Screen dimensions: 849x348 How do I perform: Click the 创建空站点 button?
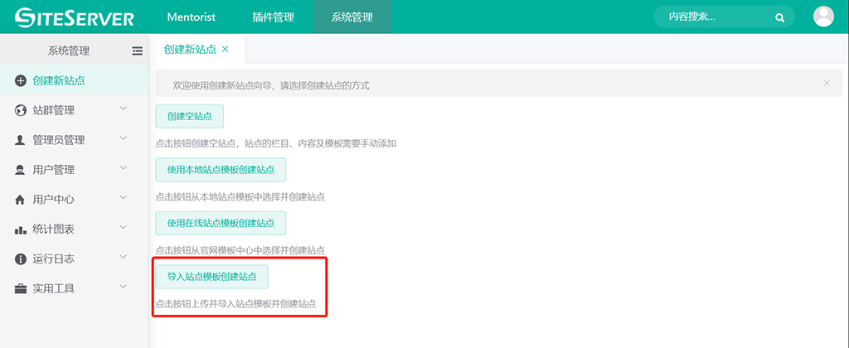click(189, 116)
